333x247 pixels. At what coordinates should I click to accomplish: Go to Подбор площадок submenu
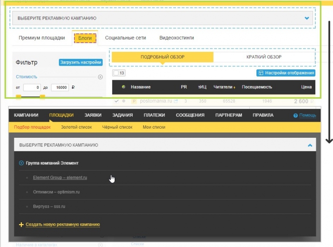[32, 127]
